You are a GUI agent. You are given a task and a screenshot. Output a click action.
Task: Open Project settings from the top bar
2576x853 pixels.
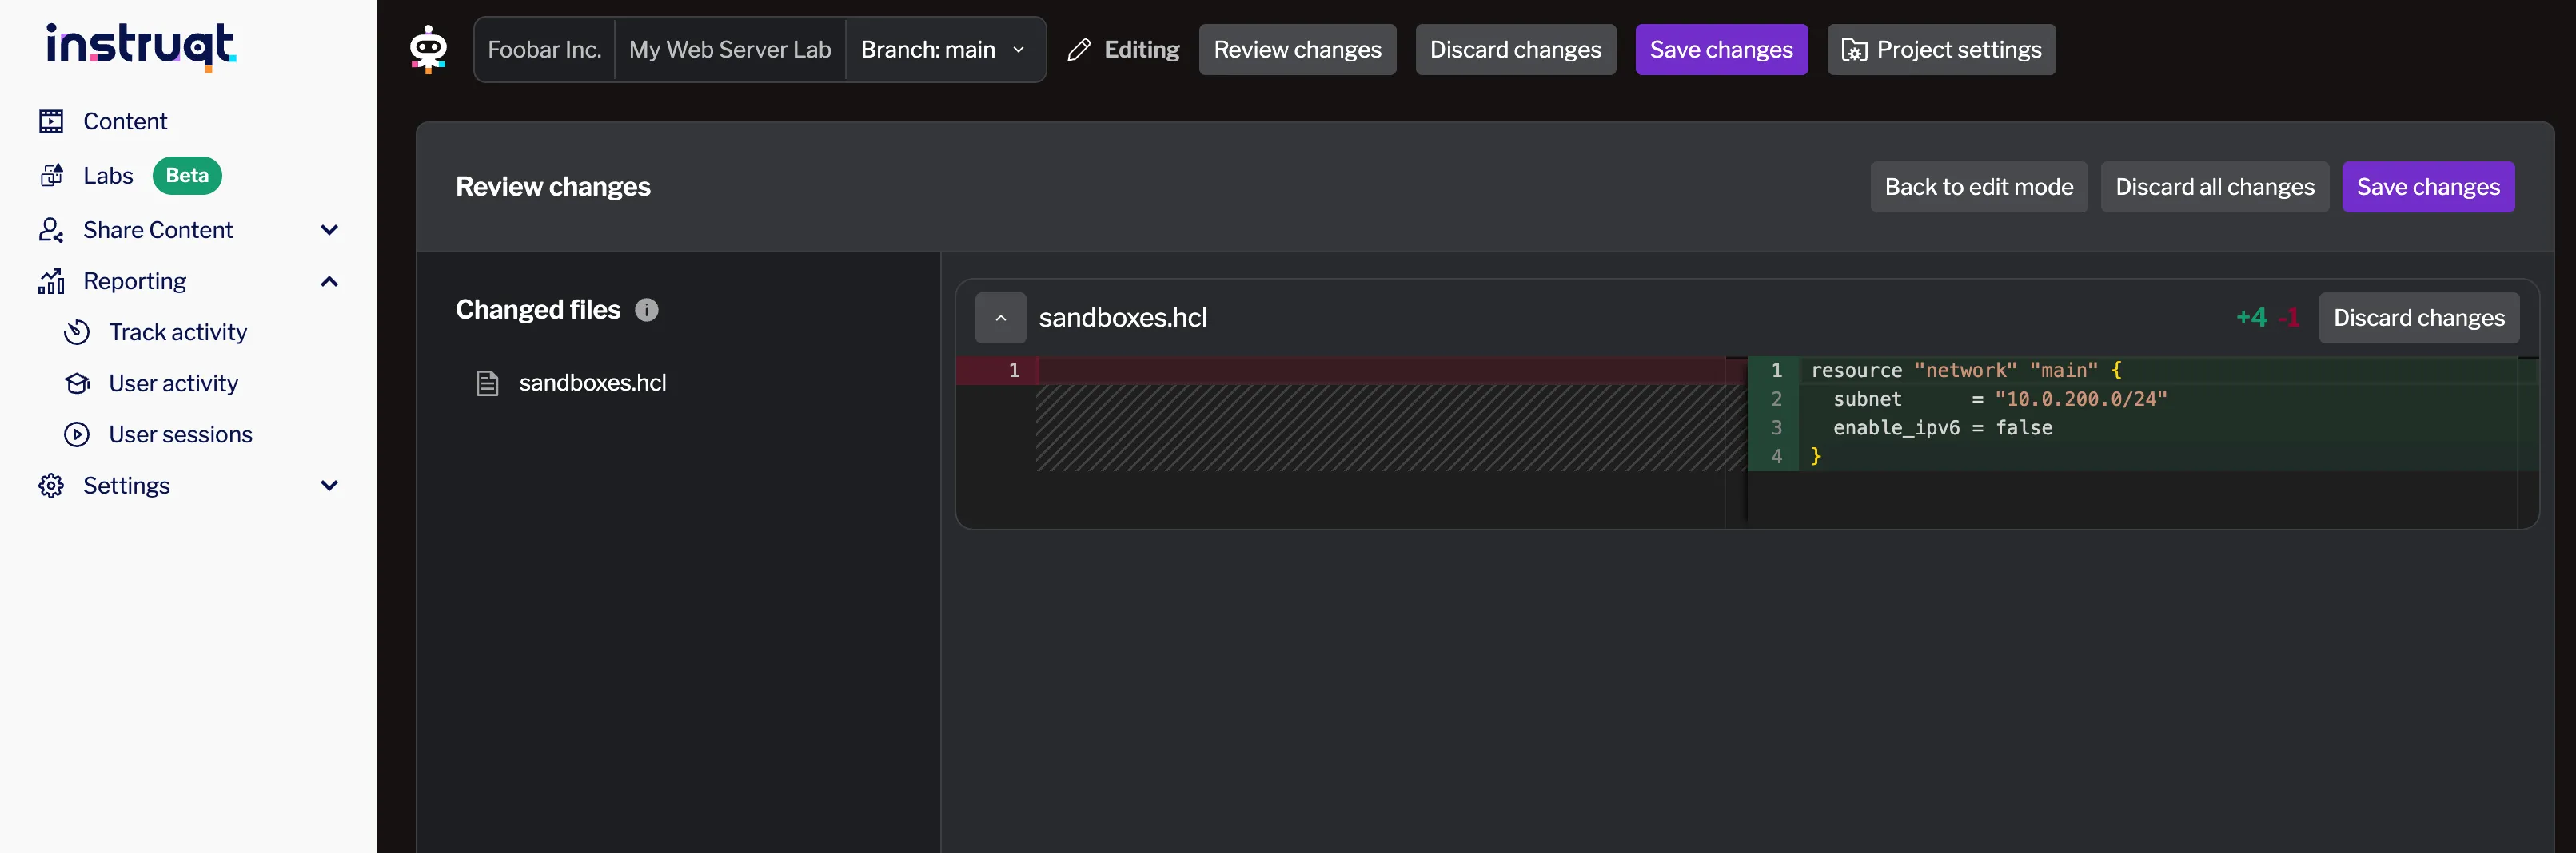pyautogui.click(x=1940, y=50)
